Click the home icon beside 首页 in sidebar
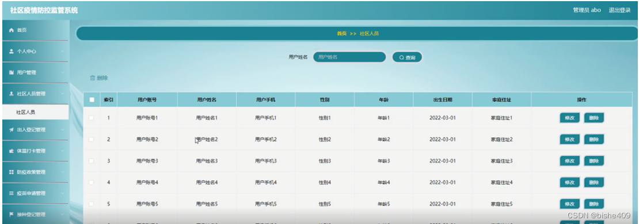 (x=12, y=30)
